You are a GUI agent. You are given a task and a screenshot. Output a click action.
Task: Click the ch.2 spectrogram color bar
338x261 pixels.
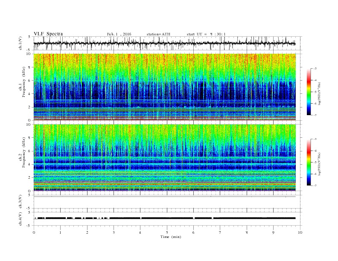point(309,162)
